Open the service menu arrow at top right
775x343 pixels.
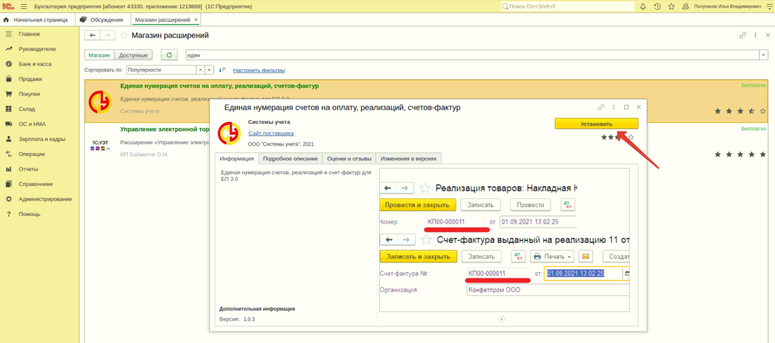tap(769, 6)
